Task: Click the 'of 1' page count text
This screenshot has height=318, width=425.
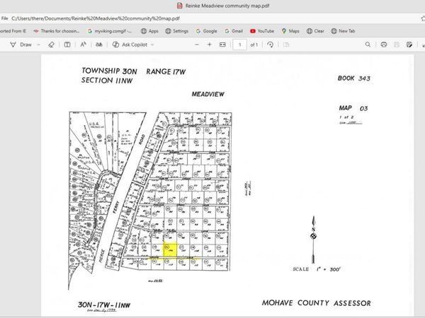Action: coord(254,45)
